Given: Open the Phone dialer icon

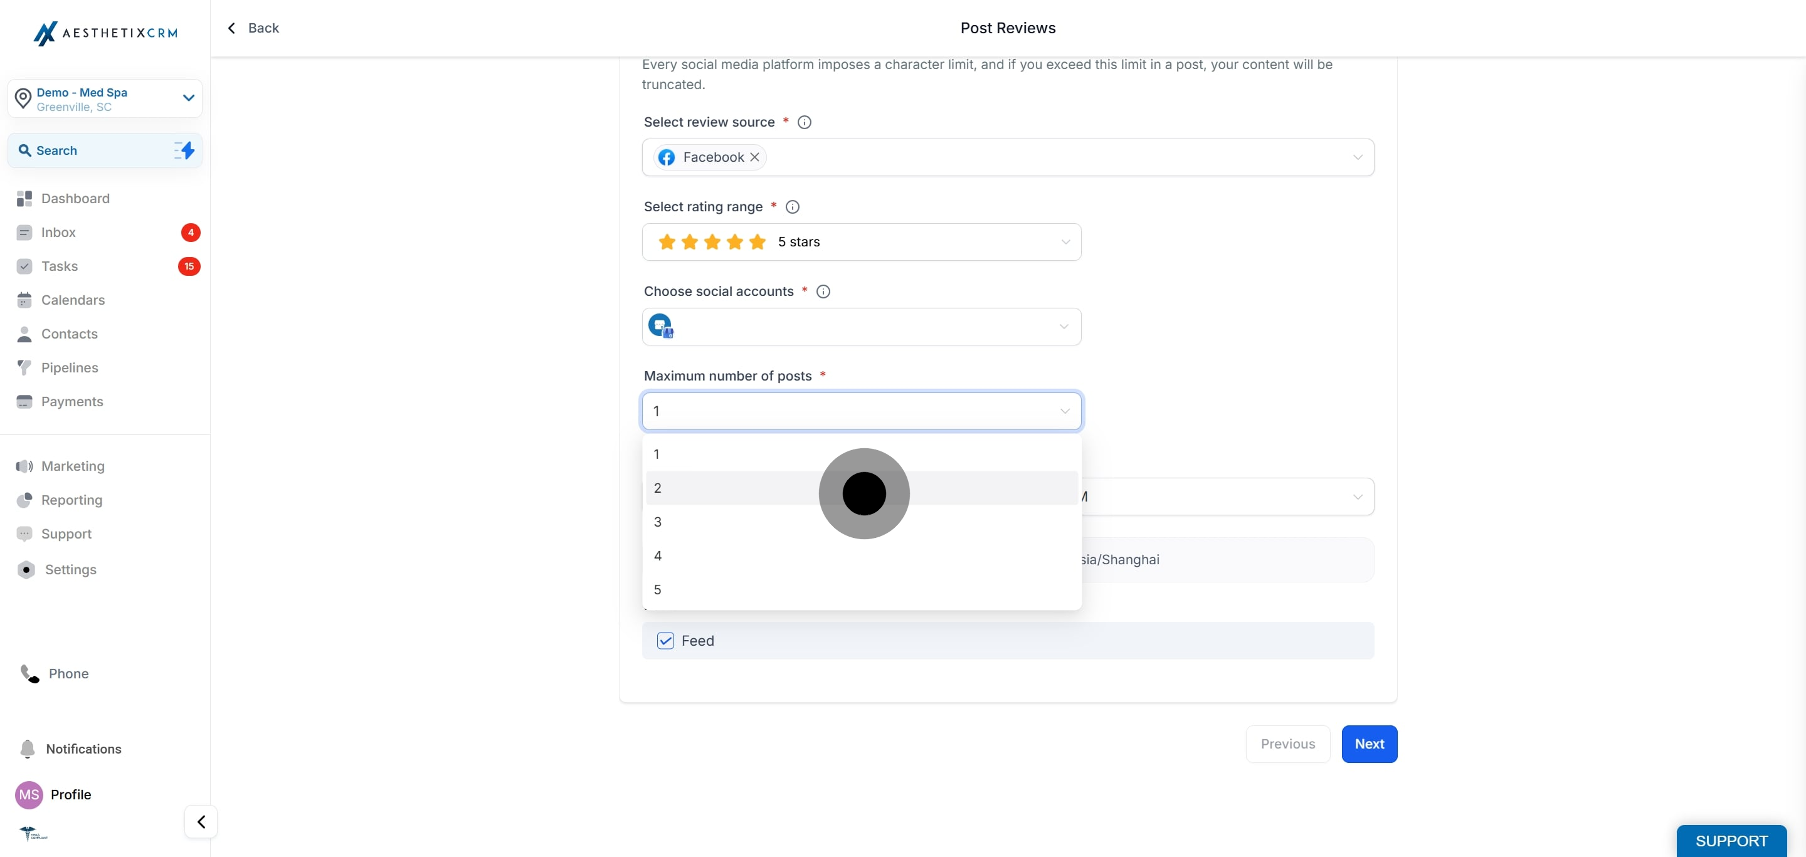Looking at the screenshot, I should 29,673.
